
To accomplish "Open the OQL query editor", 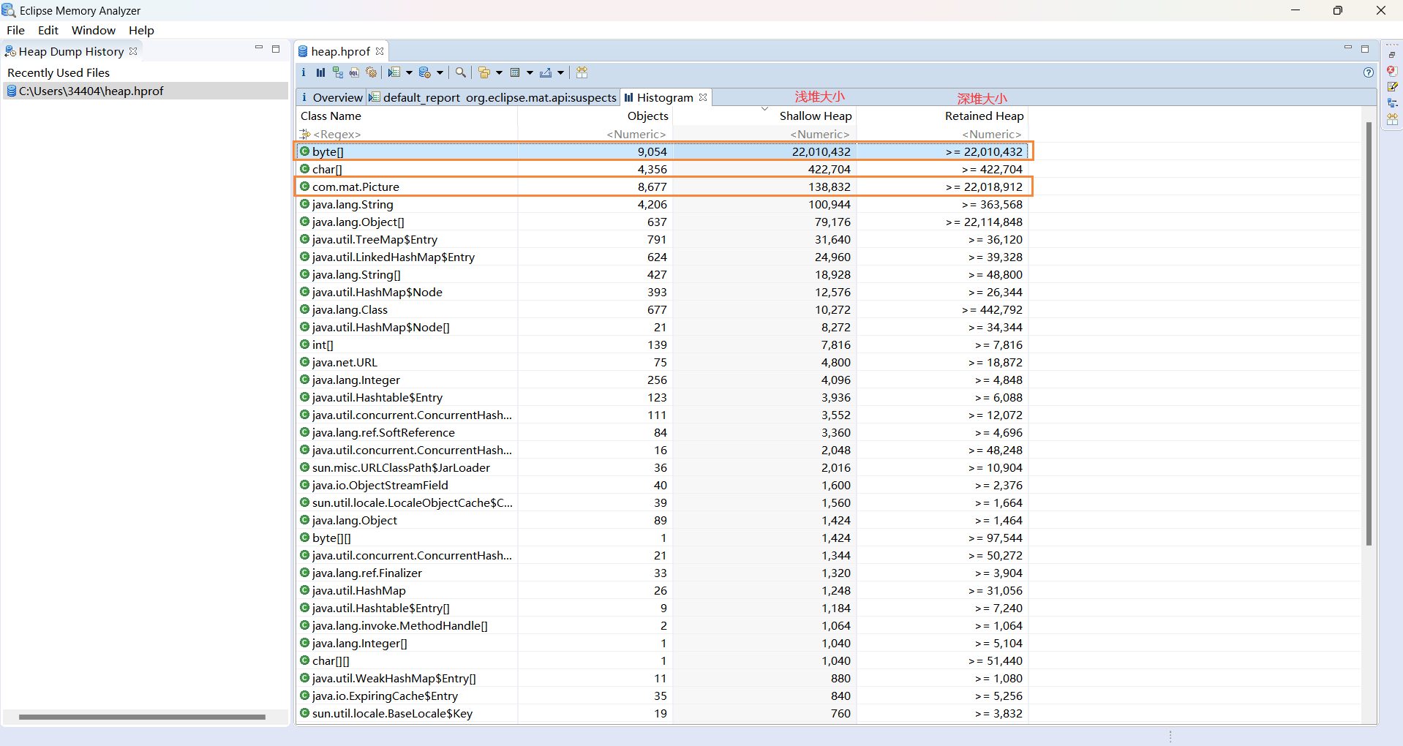I will click(354, 72).
